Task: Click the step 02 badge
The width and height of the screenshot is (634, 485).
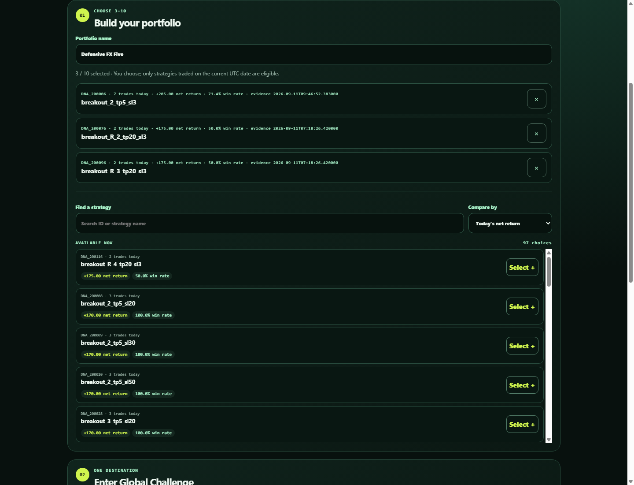Action: pyautogui.click(x=82, y=475)
